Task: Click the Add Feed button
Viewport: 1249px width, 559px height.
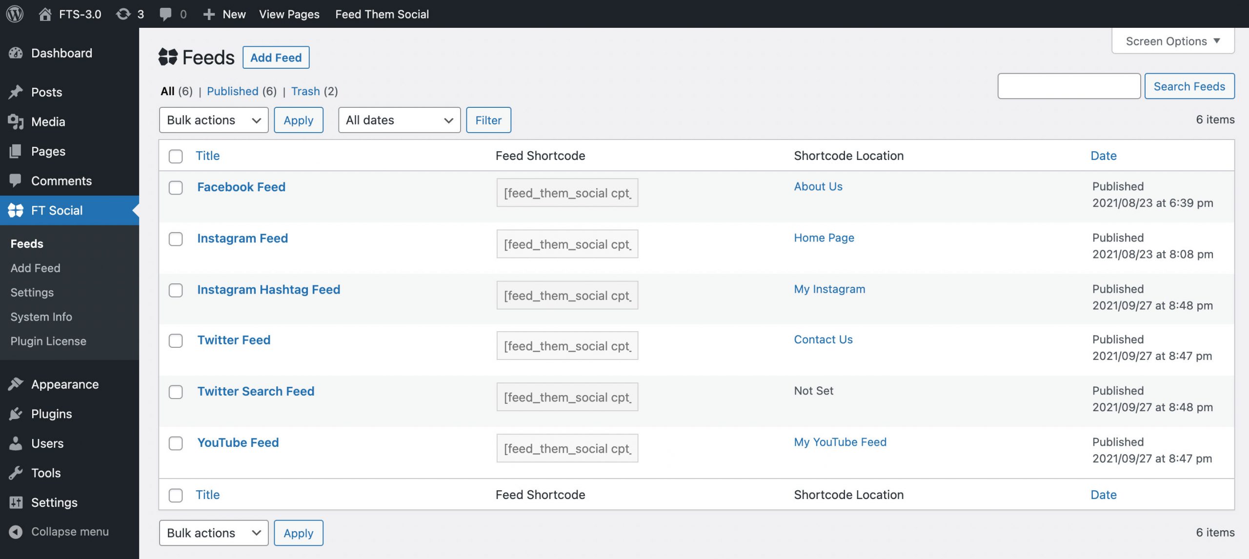Action: tap(276, 58)
